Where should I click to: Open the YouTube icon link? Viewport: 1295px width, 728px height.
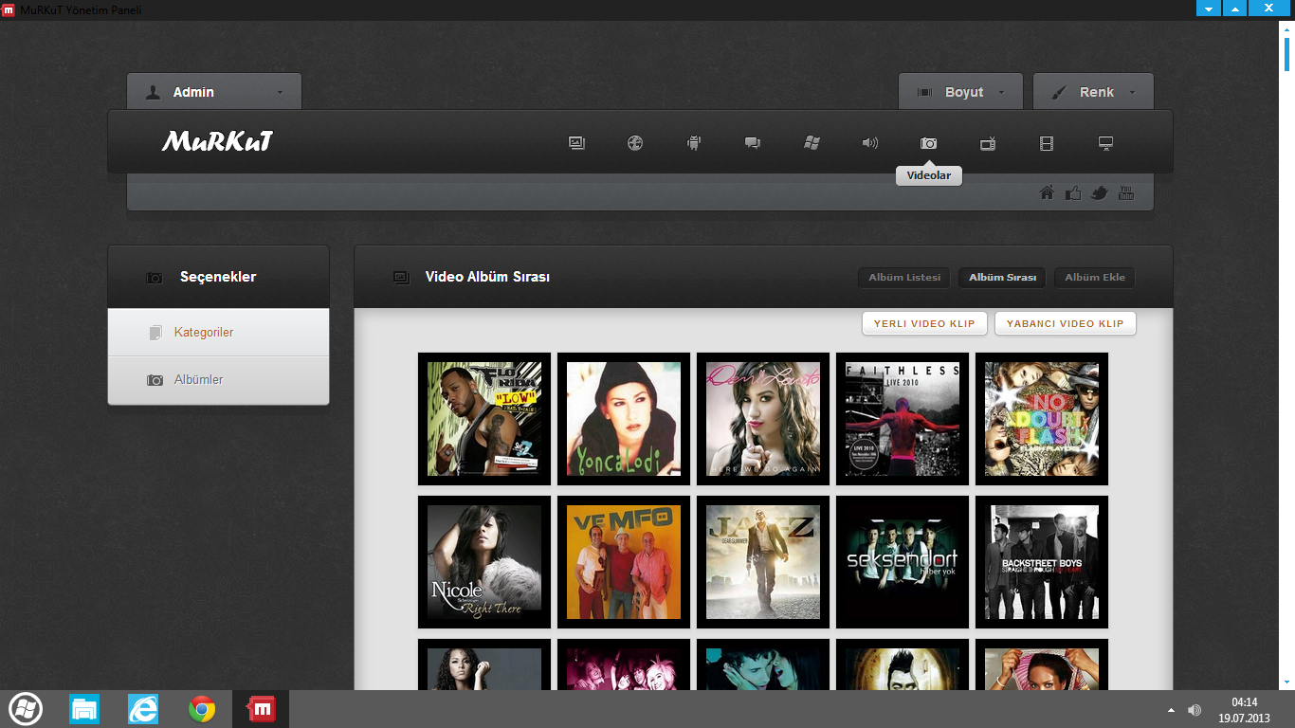(1126, 193)
